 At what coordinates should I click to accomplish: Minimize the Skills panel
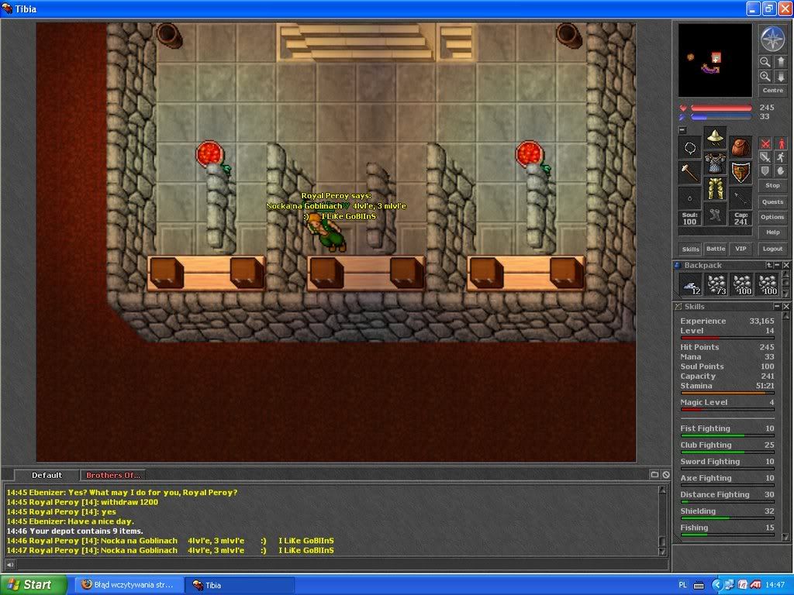point(777,306)
